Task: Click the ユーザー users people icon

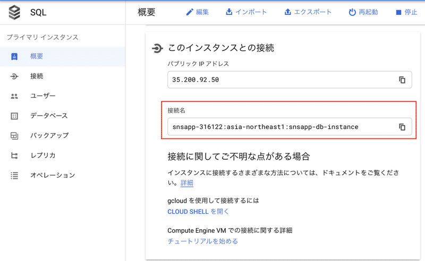Action: (x=14, y=96)
